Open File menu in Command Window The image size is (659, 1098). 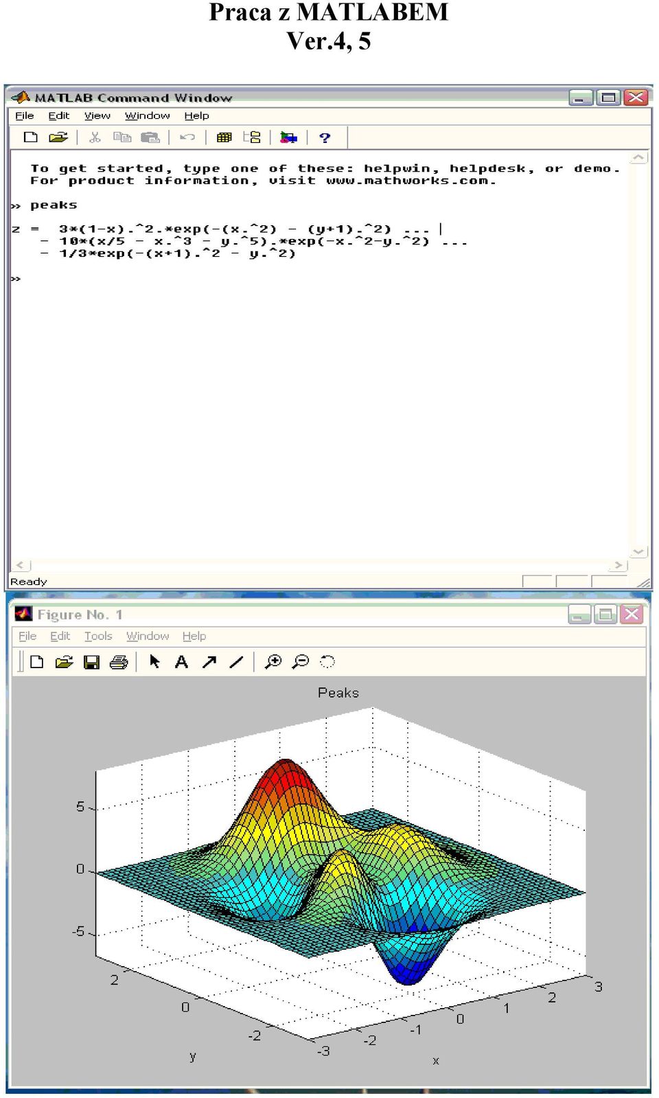tap(24, 115)
